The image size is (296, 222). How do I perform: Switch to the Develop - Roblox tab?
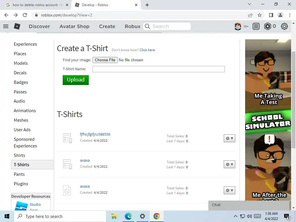click(106, 5)
